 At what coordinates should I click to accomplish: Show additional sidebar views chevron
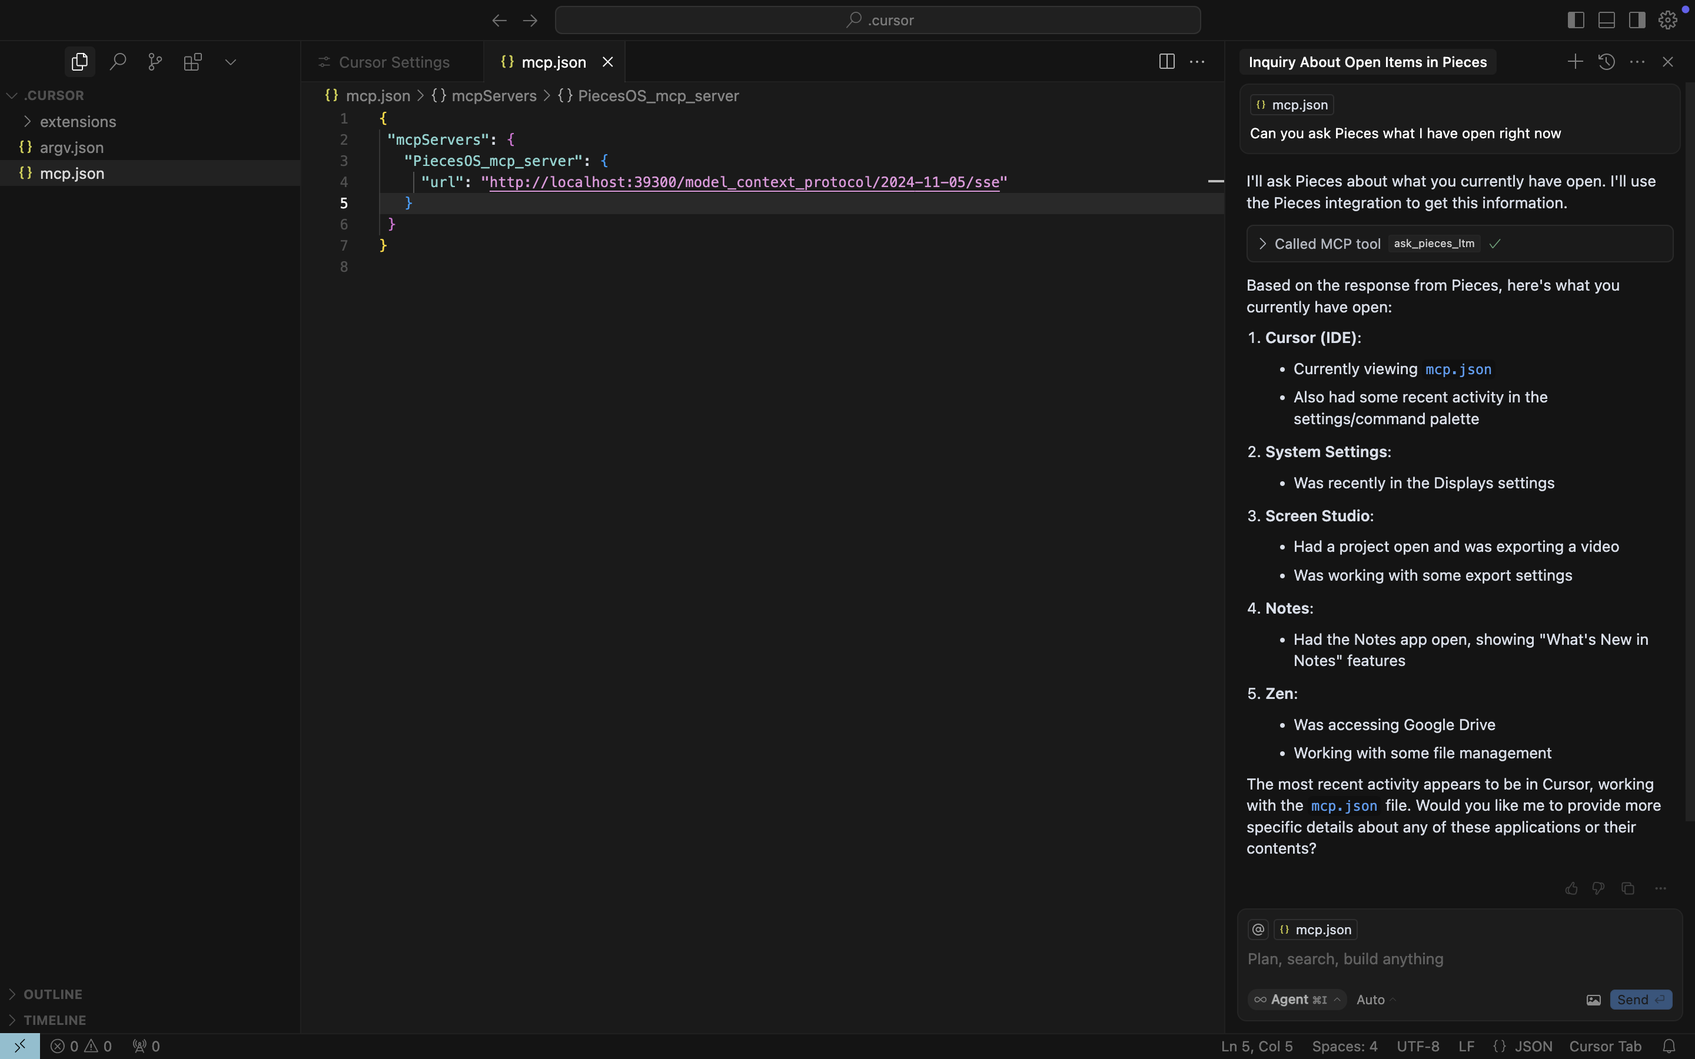(231, 62)
